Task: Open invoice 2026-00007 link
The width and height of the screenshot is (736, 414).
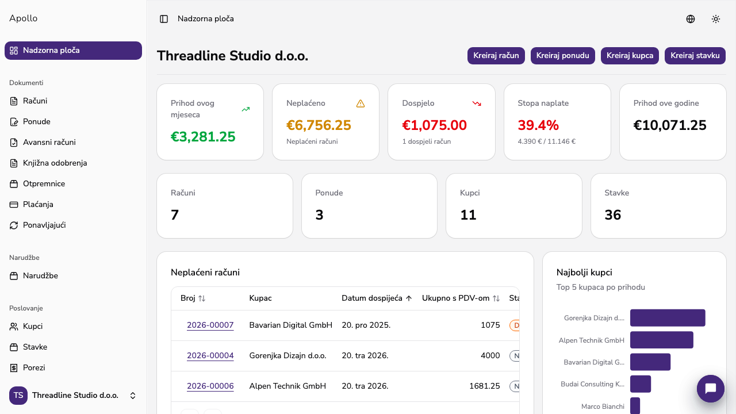Action: (210, 325)
